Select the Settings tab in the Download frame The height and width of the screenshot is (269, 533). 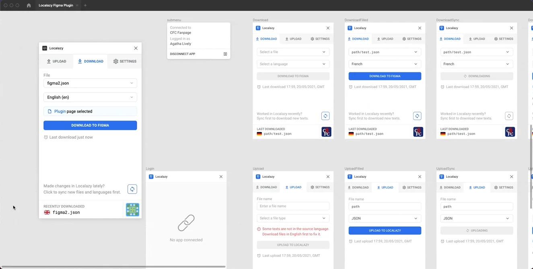tap(320, 39)
